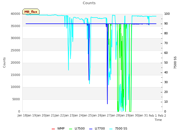Click the MB_flux label badge
This screenshot has width=179, height=134.
[31, 11]
